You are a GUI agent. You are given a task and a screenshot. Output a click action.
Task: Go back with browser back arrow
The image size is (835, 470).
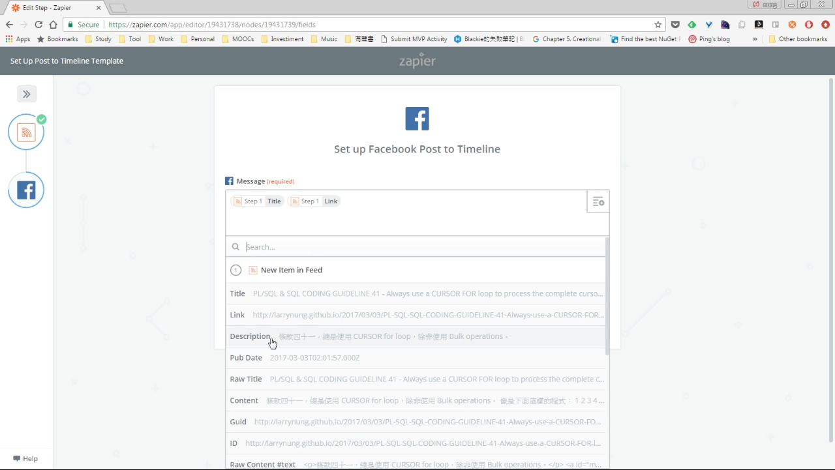9,25
